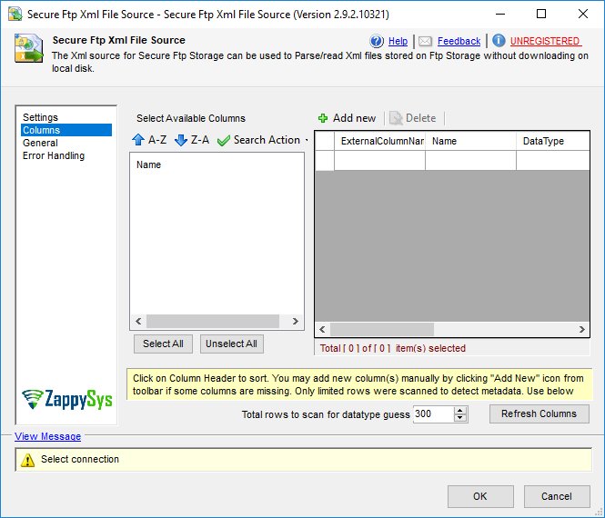Click the ZappySys logo
The height and width of the screenshot is (518, 605).
click(x=66, y=399)
